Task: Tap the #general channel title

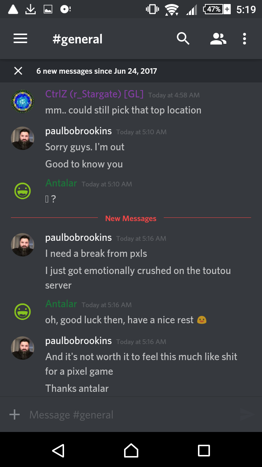Action: (78, 39)
